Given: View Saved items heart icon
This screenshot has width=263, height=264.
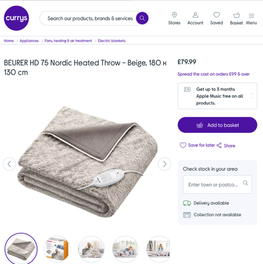Looking at the screenshot, I should pos(216,15).
